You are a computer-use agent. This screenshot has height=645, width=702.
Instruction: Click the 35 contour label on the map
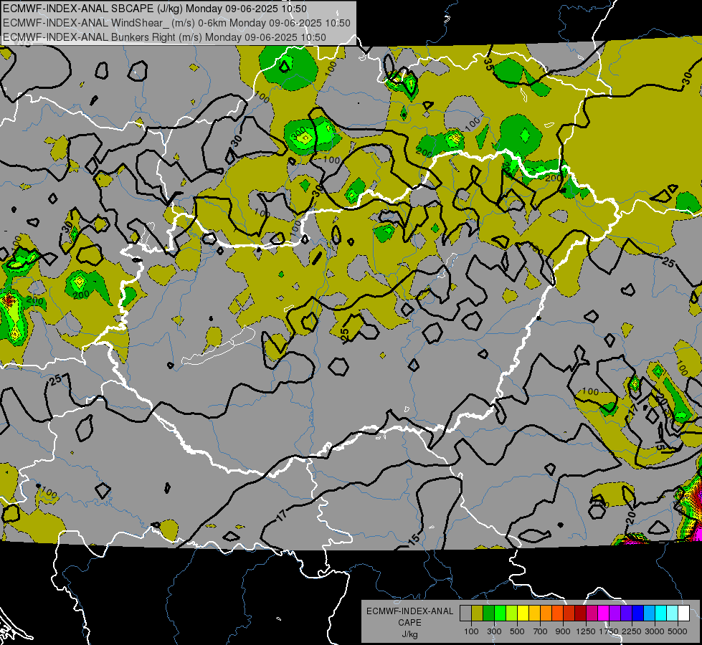(488, 64)
